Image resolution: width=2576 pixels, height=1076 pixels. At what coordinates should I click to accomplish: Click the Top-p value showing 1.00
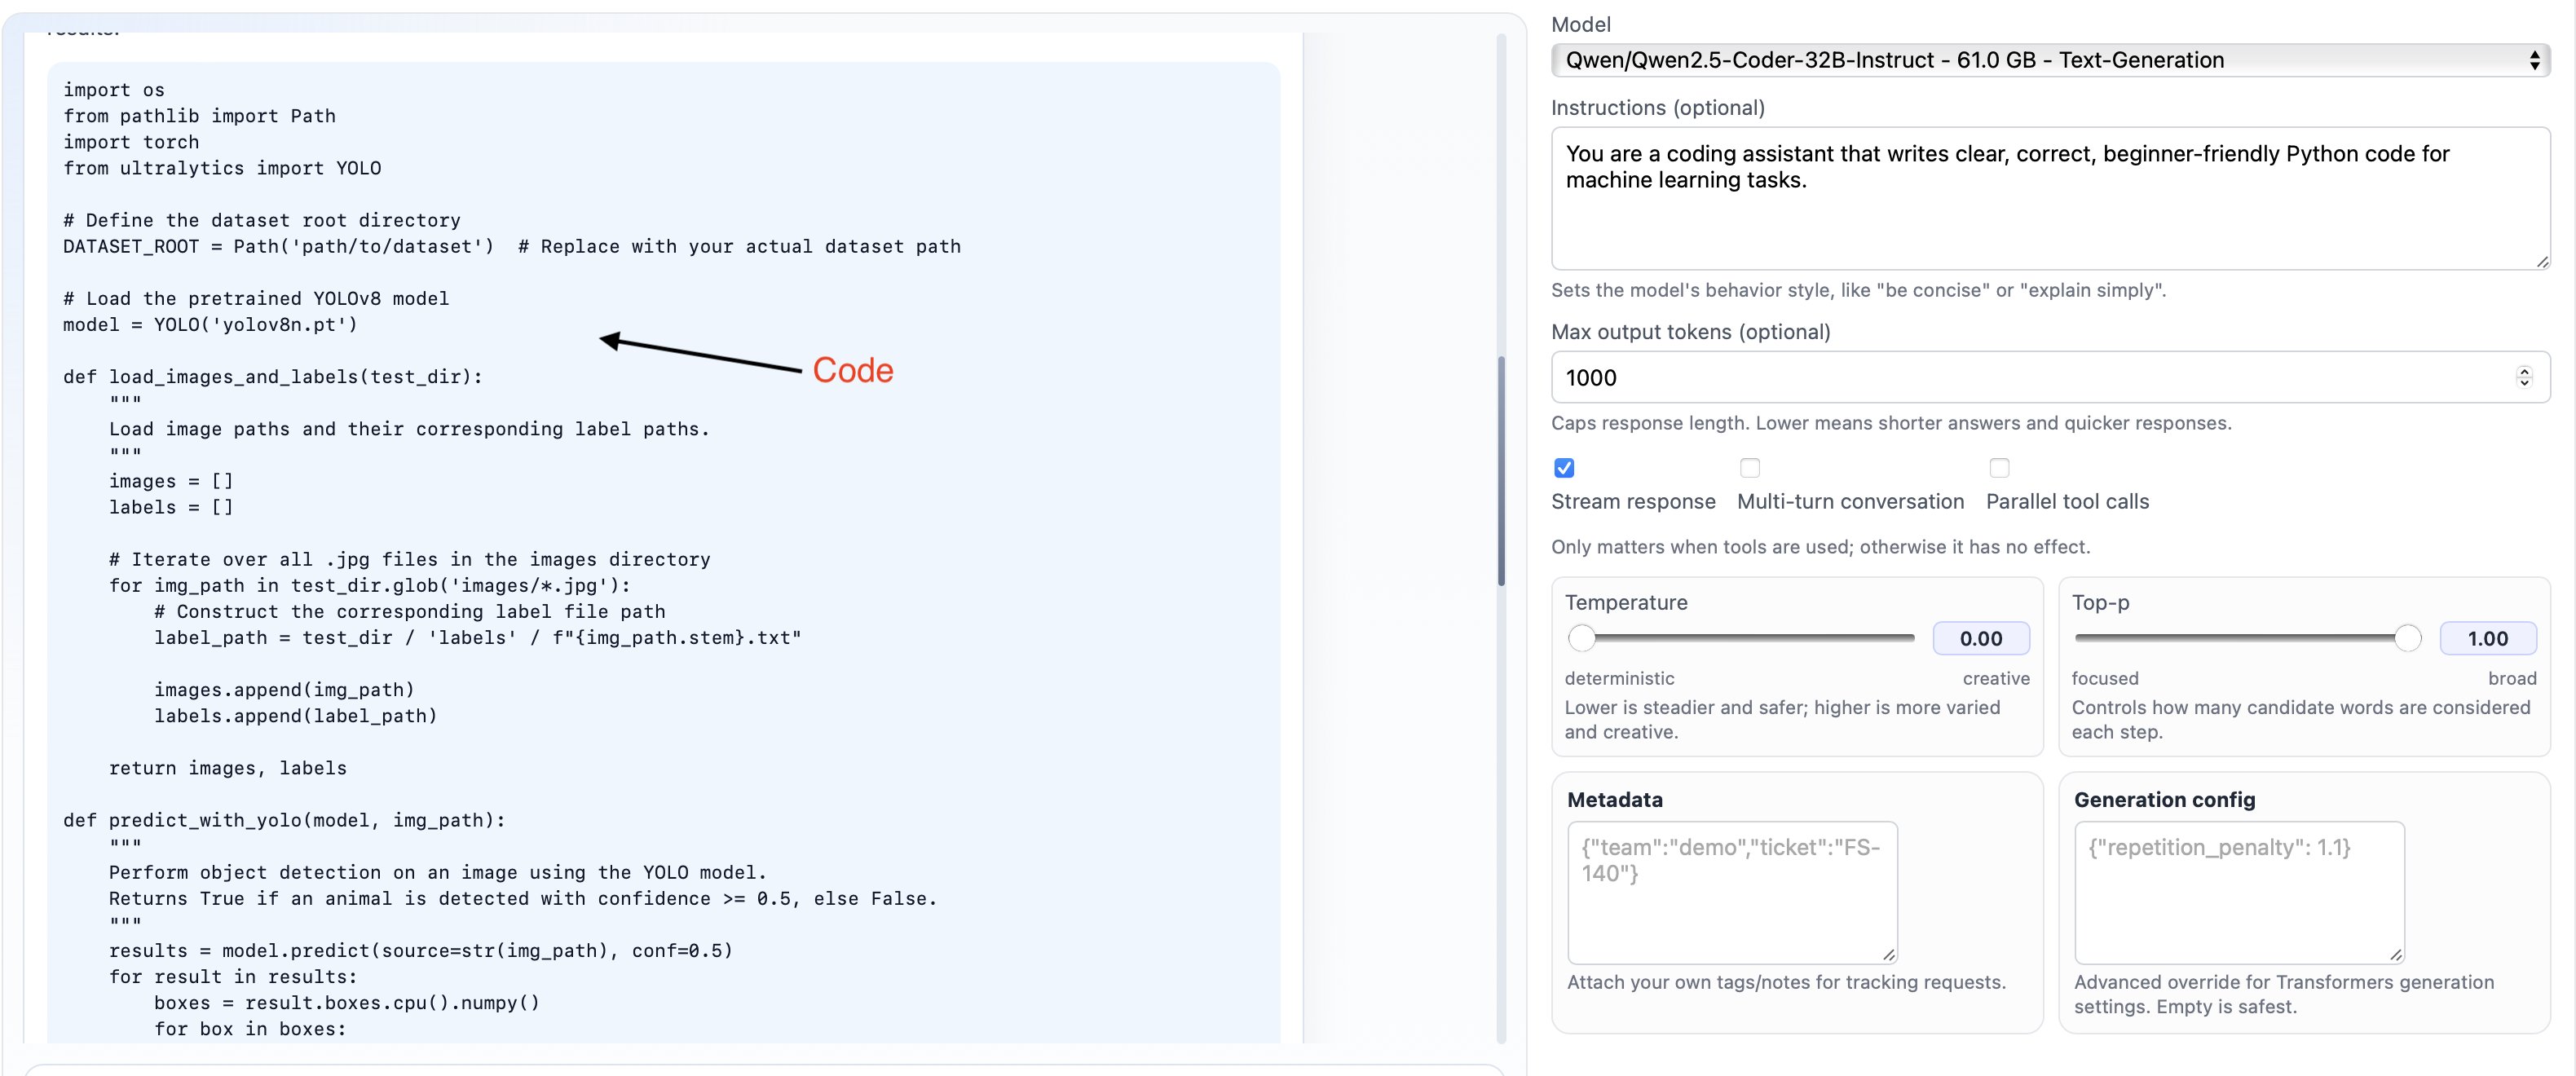click(x=2488, y=638)
